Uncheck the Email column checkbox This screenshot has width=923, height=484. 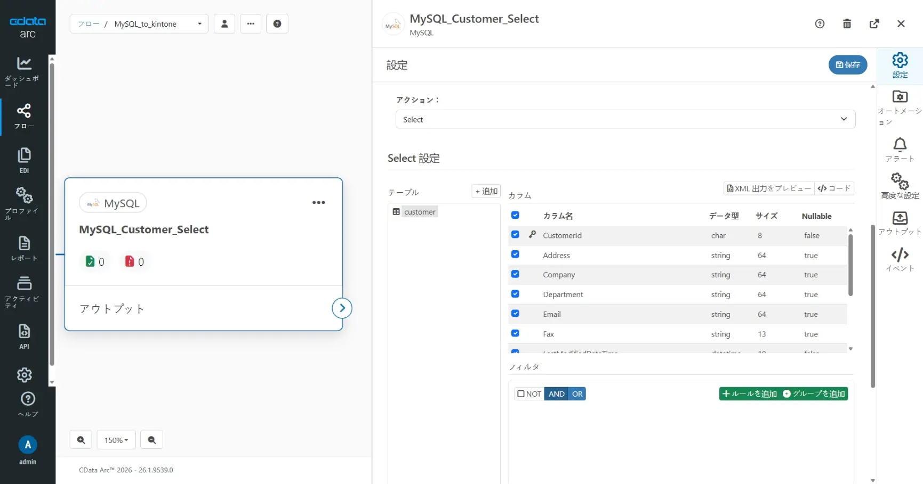[x=515, y=314]
